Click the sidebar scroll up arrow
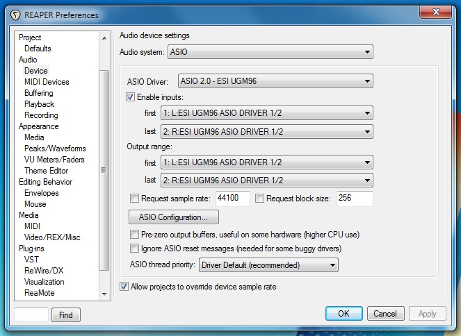This screenshot has width=461, height=336. coord(104,38)
